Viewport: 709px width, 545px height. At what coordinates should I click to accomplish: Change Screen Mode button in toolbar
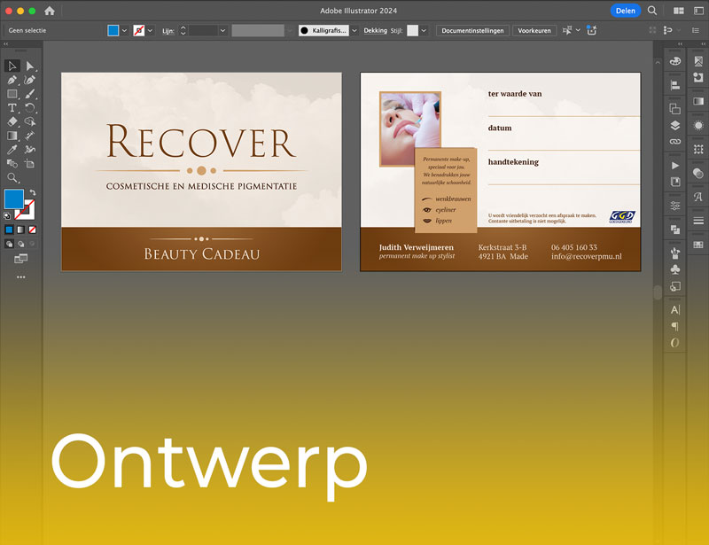20,259
